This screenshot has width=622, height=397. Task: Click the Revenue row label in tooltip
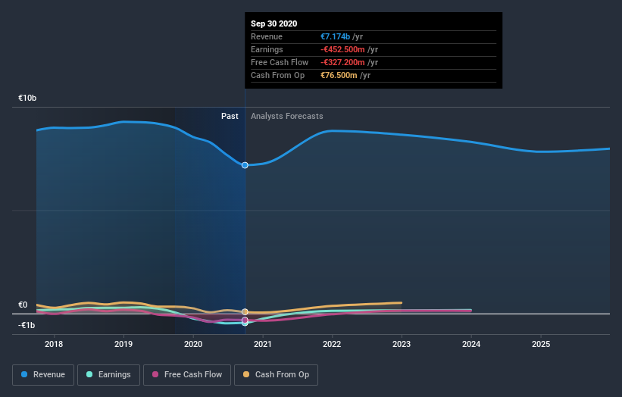tap(267, 36)
